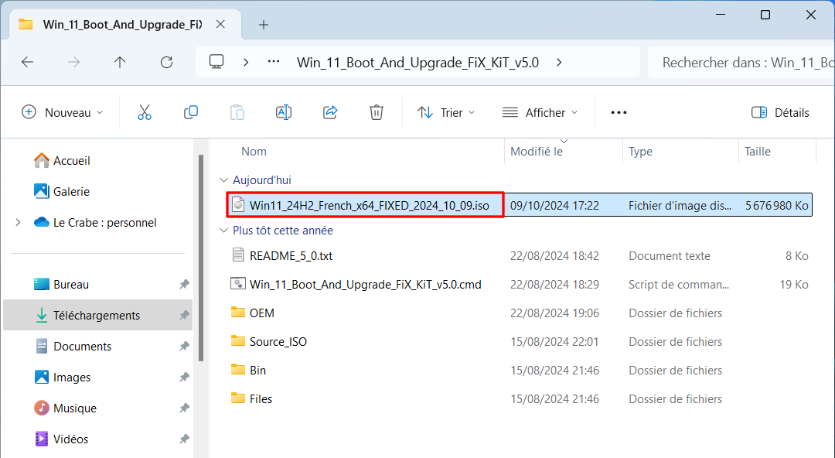Click the Cut scissors icon
835x458 pixels.
145,112
